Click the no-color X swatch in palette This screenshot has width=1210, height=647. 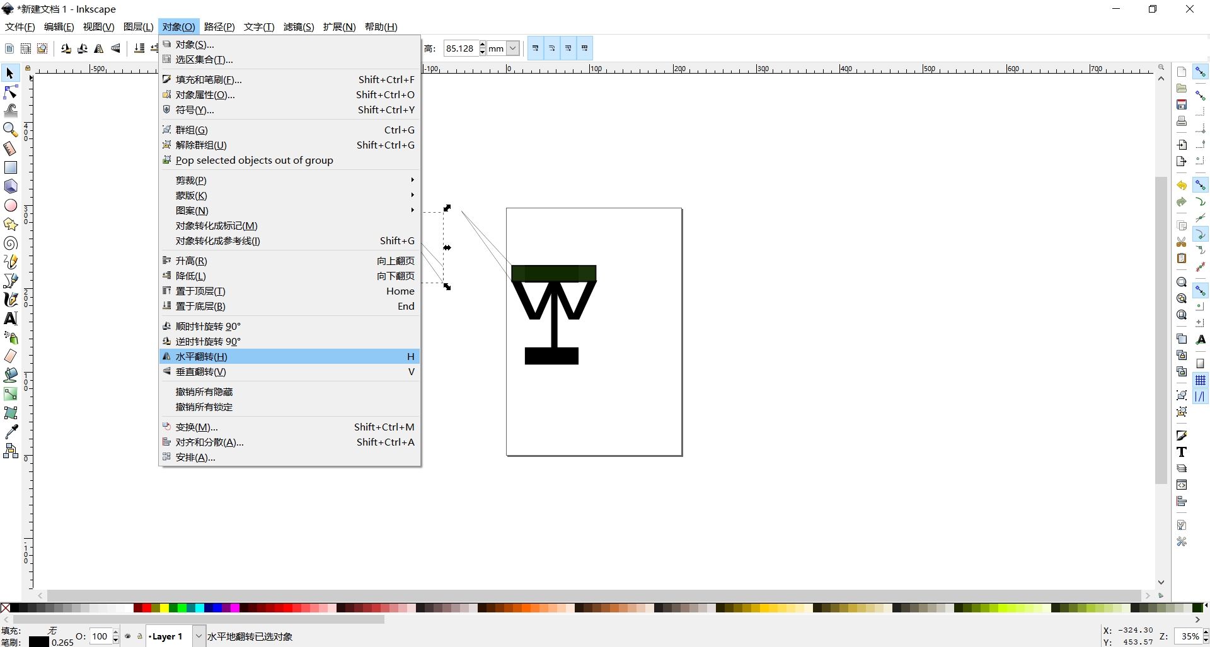point(5,608)
